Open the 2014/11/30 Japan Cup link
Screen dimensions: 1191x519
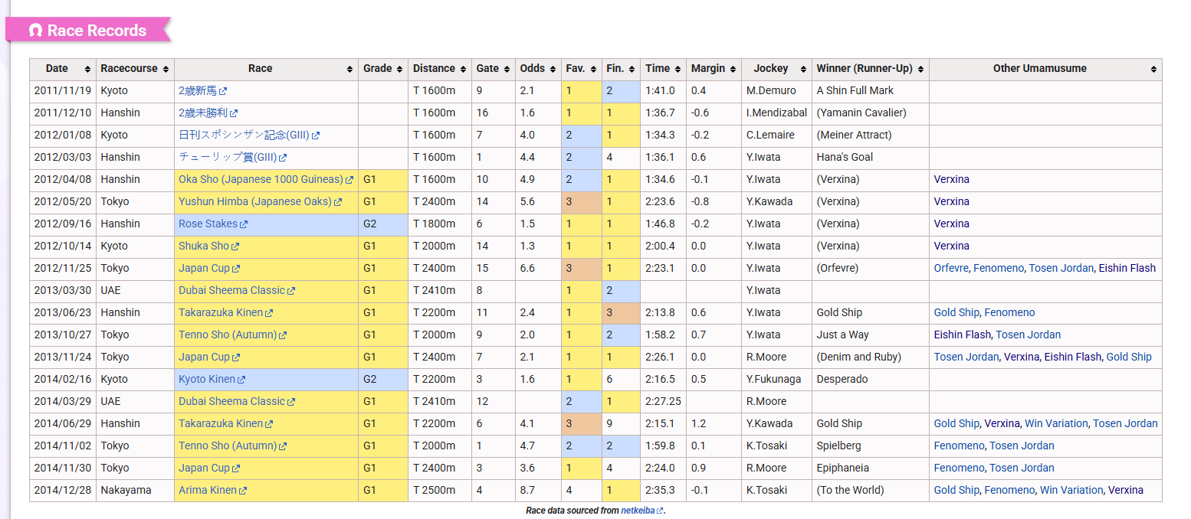pyautogui.click(x=209, y=468)
